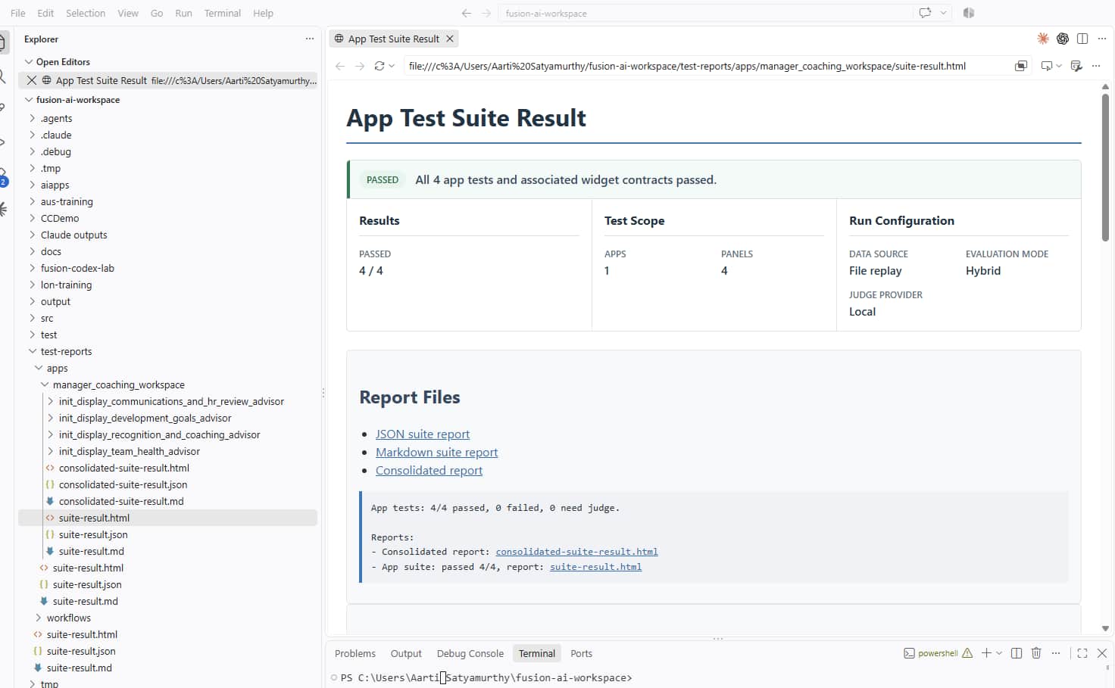The height and width of the screenshot is (688, 1115).
Task: Click the preview page vertical scrollbar
Action: [1105, 167]
